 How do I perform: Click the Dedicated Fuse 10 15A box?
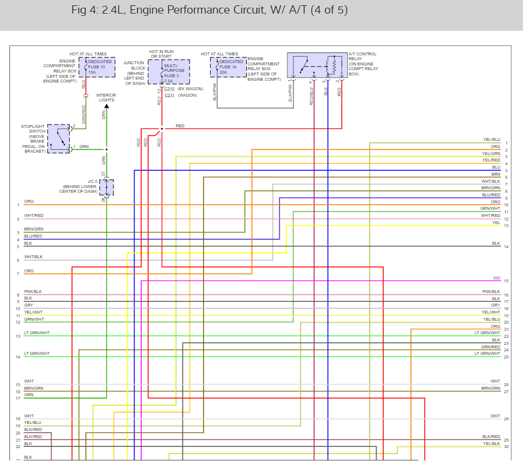97,67
